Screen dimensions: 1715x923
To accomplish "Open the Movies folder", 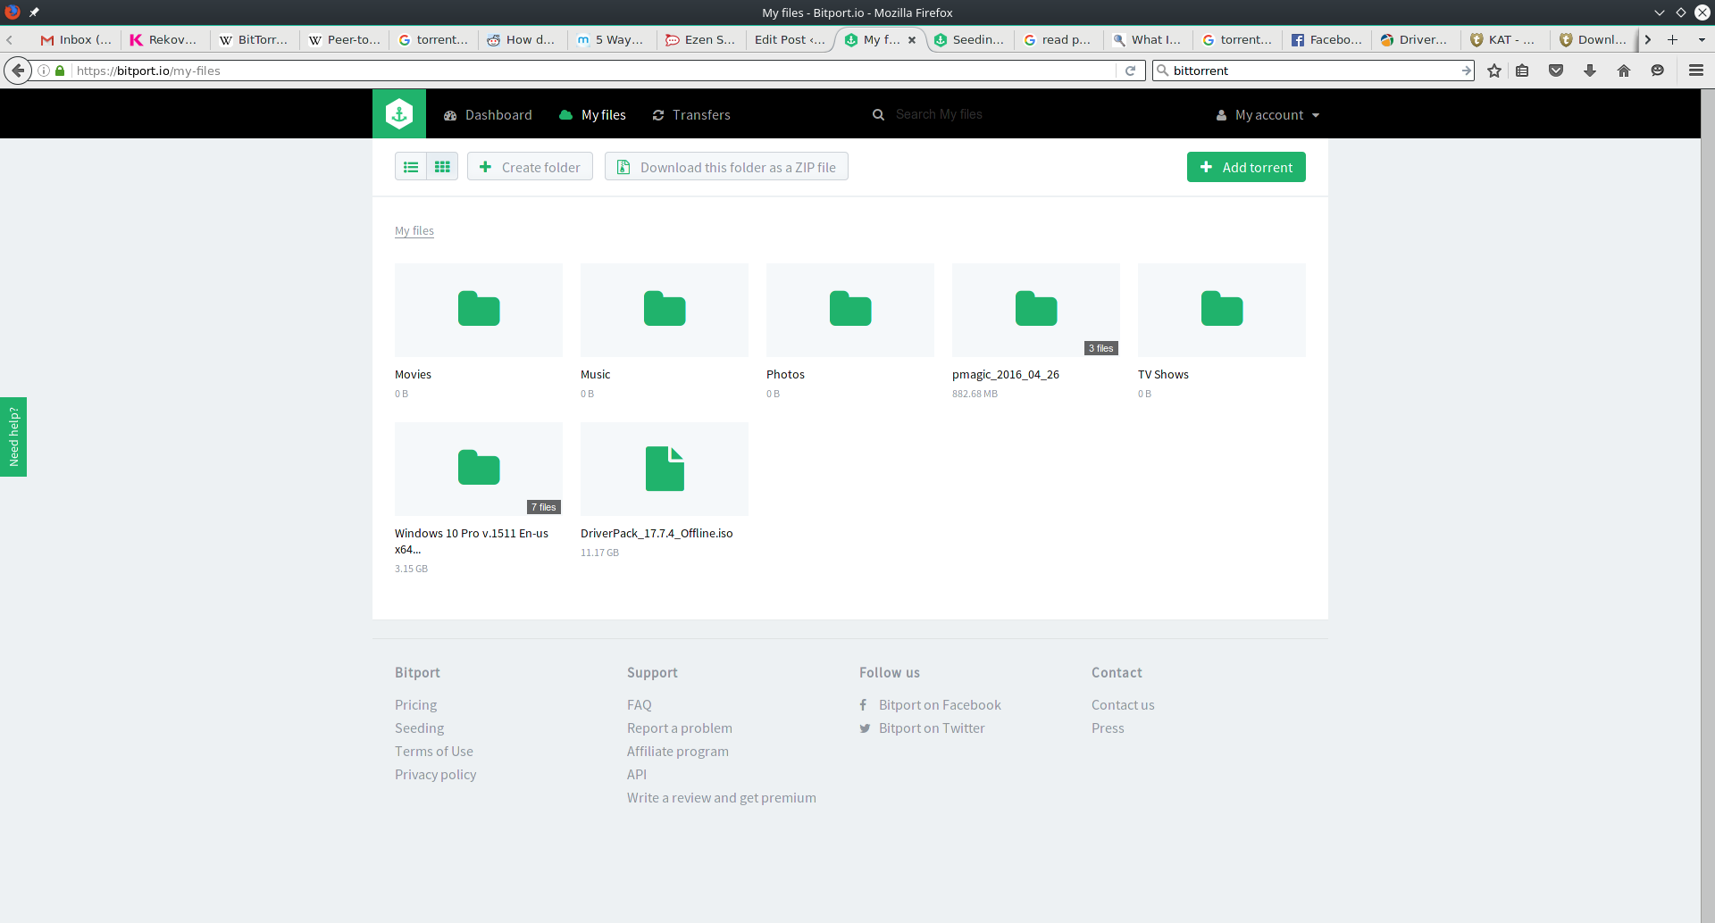I will click(x=479, y=310).
